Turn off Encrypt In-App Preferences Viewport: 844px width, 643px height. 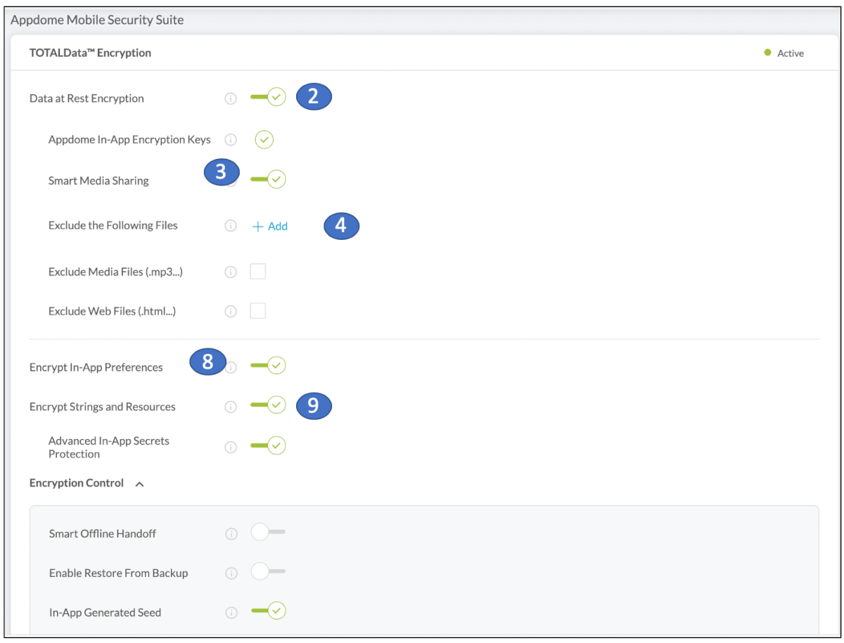click(x=268, y=366)
